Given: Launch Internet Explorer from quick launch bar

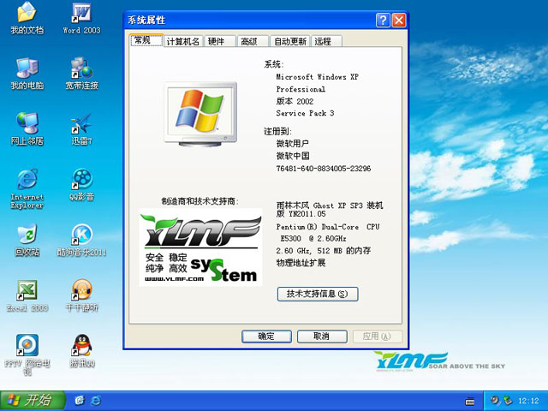Looking at the screenshot, I should tap(95, 401).
